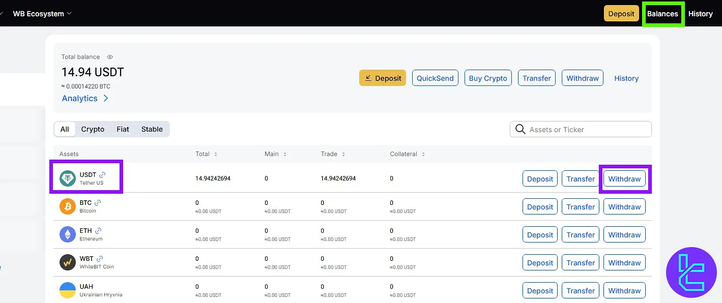This screenshot has width=722, height=303.
Task: Click the USDT Tether coin icon
Action: (x=68, y=178)
